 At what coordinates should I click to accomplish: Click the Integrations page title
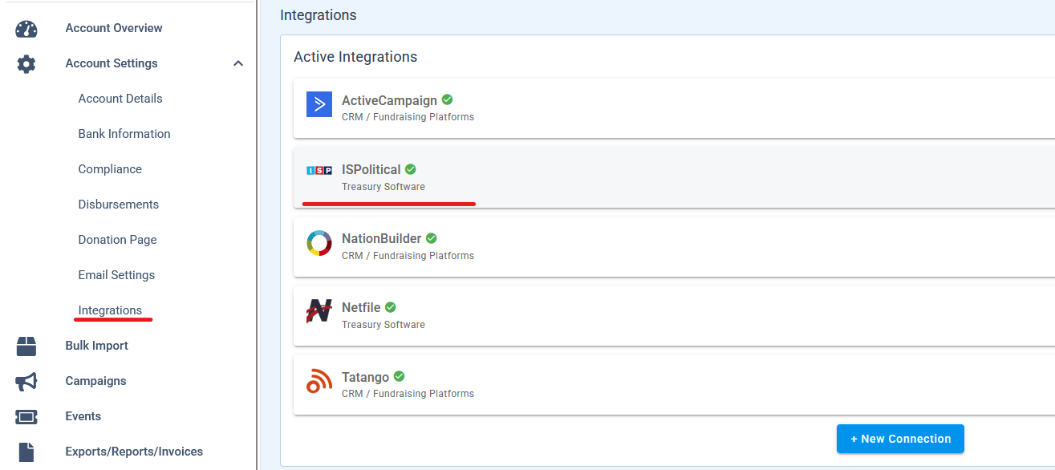(319, 15)
